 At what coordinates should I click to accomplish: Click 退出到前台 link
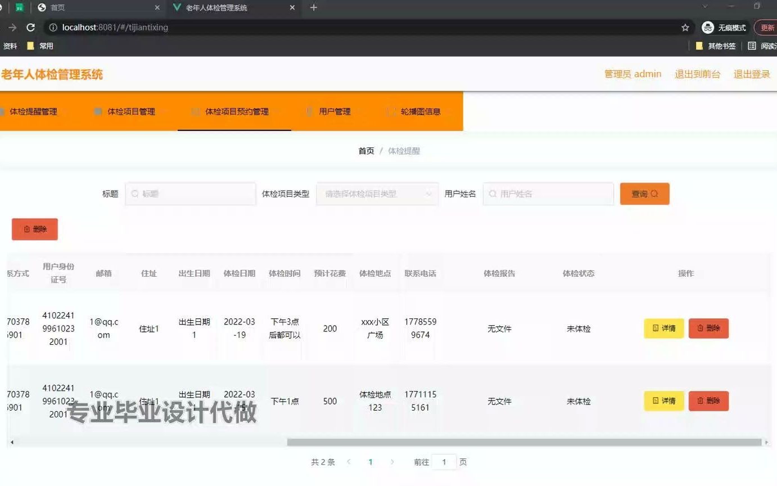697,74
